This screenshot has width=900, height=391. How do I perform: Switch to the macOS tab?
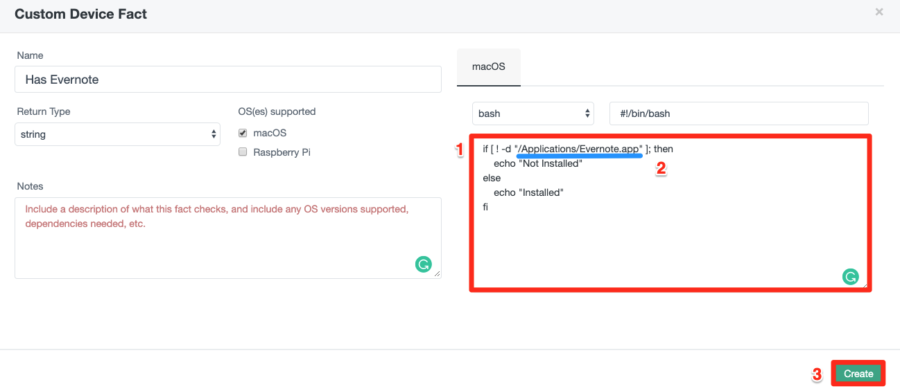point(488,67)
